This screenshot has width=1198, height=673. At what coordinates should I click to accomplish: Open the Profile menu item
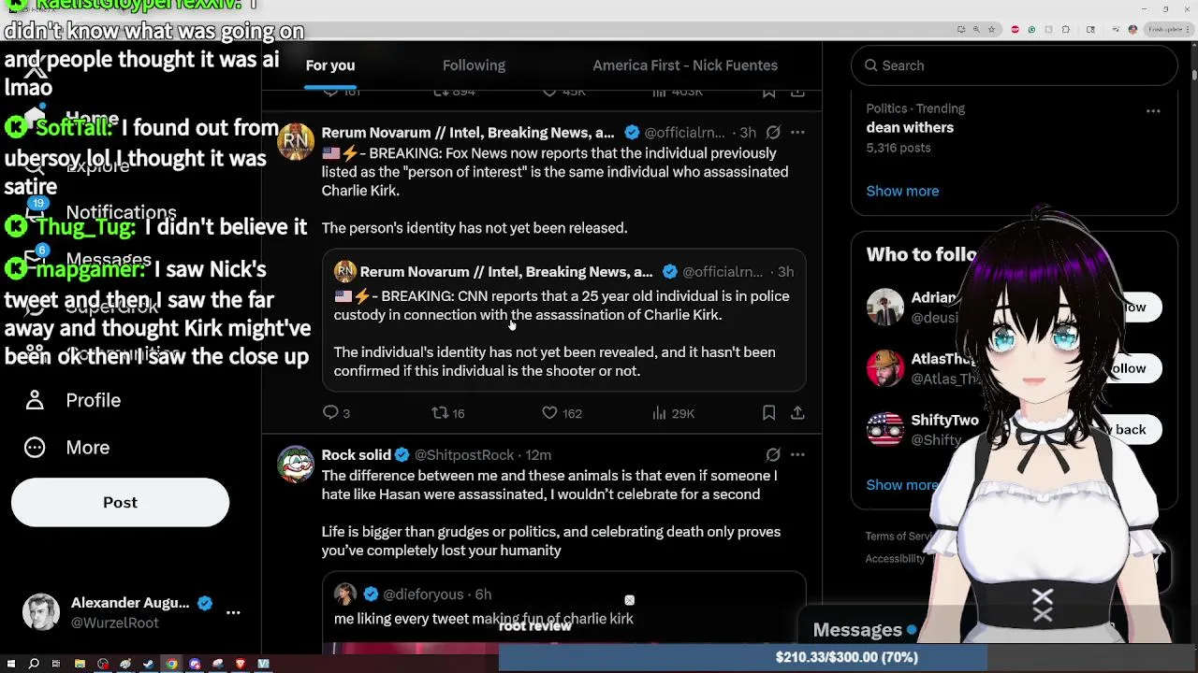pos(94,400)
